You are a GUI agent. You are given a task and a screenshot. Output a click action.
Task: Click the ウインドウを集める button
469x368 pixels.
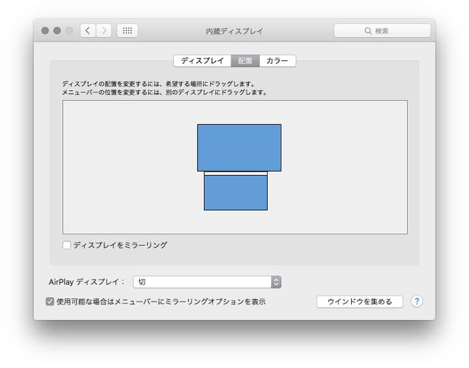[360, 302]
